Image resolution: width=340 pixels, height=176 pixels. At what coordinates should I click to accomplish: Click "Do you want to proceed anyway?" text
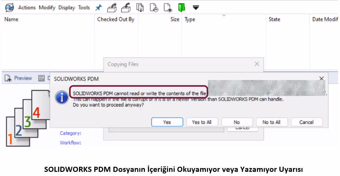[108, 105]
